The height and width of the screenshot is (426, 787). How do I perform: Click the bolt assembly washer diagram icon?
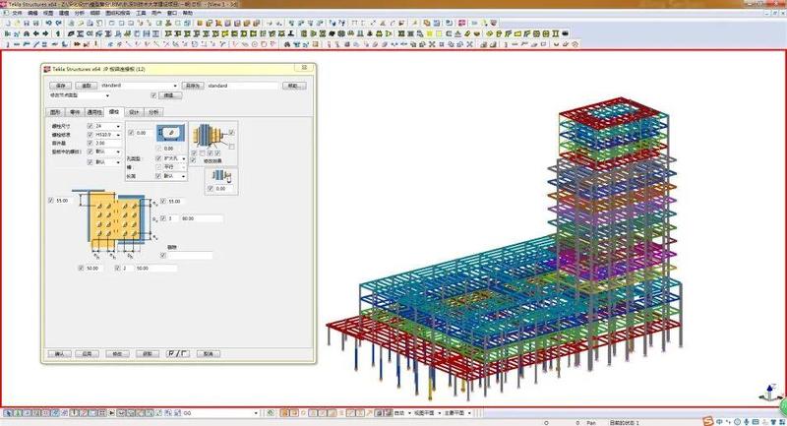[208, 136]
